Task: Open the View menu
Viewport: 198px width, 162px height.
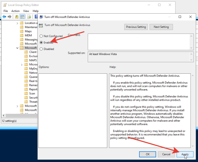Action: point(26,11)
